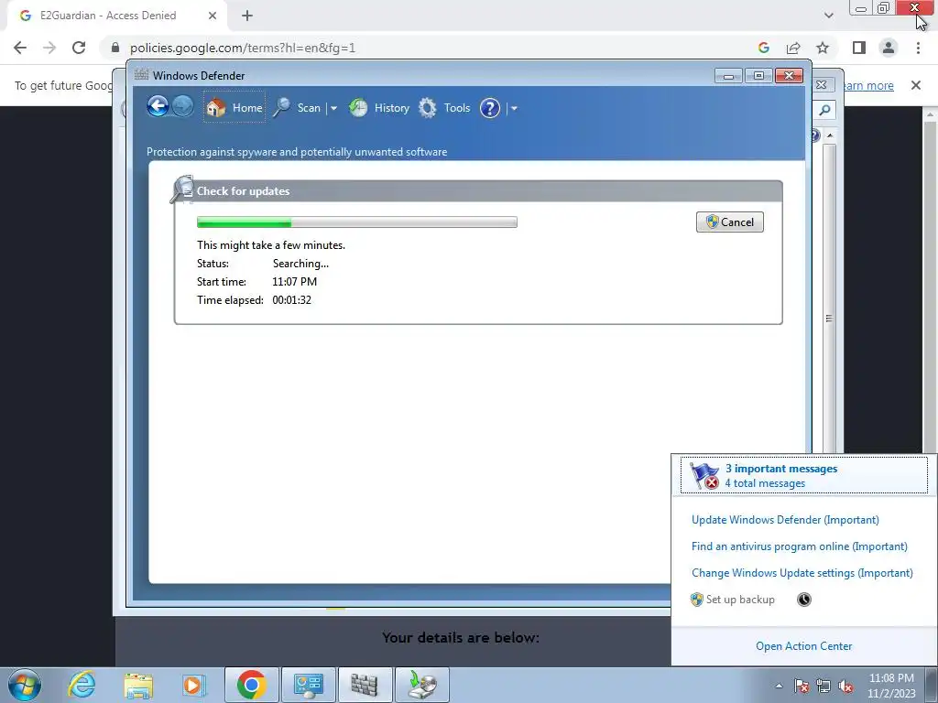Expand the help options dropdown arrow
This screenshot has width=938, height=703.
pyautogui.click(x=514, y=108)
